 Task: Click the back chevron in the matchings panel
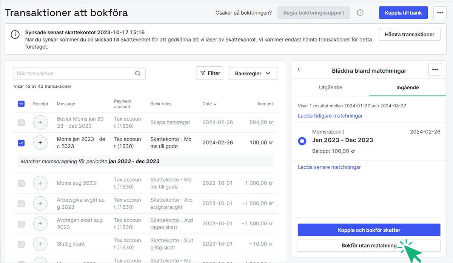(x=299, y=69)
